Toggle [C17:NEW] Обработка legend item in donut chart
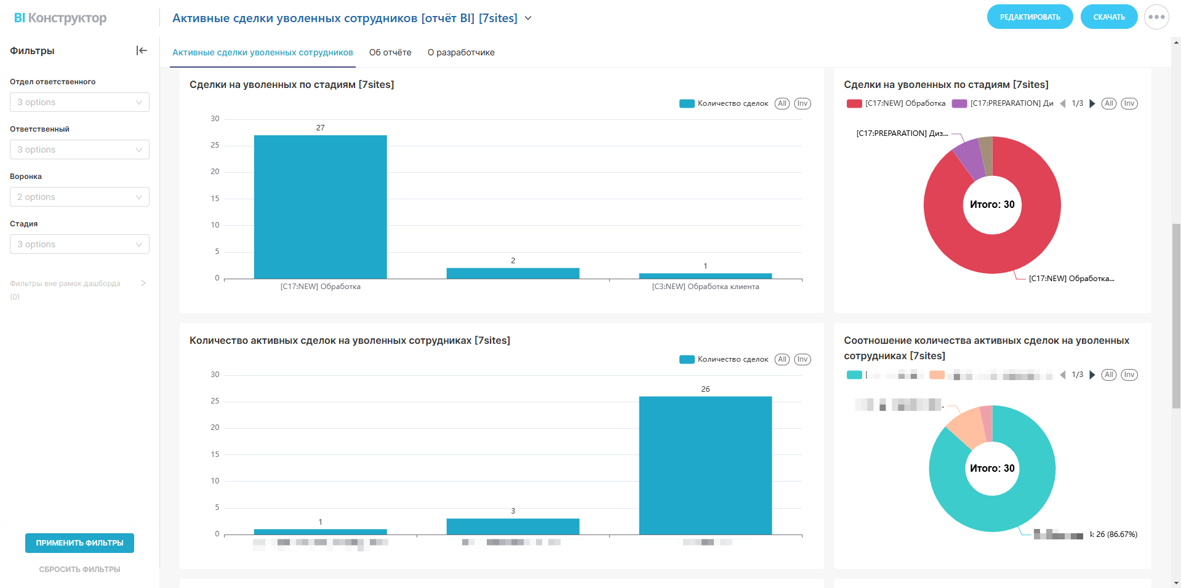 [x=897, y=103]
